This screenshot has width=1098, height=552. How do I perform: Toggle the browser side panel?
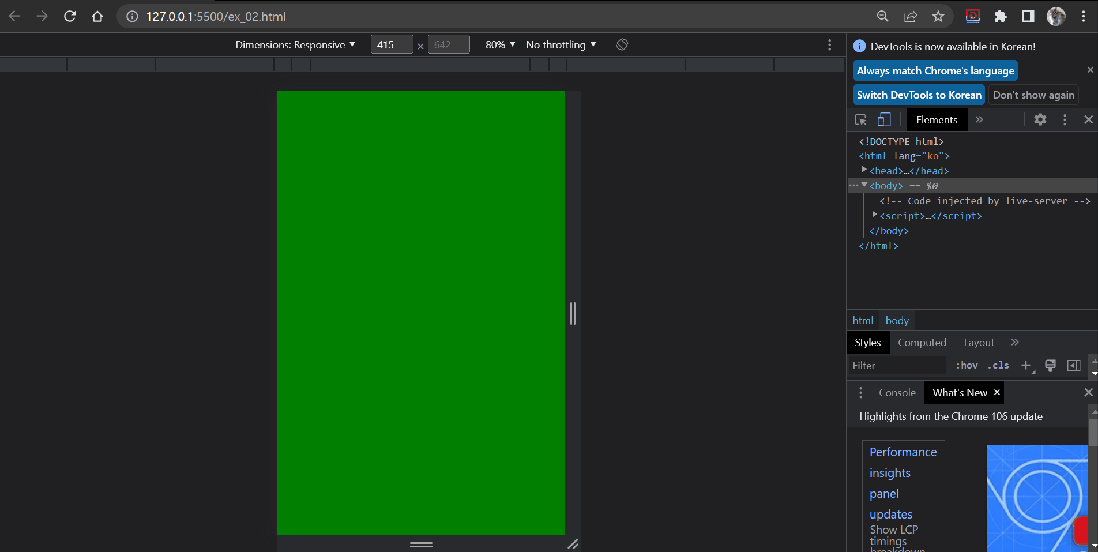pyautogui.click(x=1028, y=16)
